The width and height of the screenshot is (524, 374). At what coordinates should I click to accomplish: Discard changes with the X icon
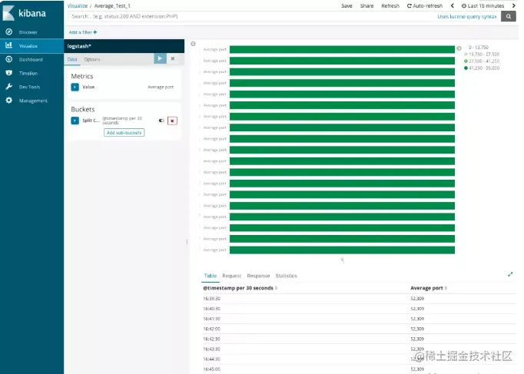pyautogui.click(x=173, y=58)
